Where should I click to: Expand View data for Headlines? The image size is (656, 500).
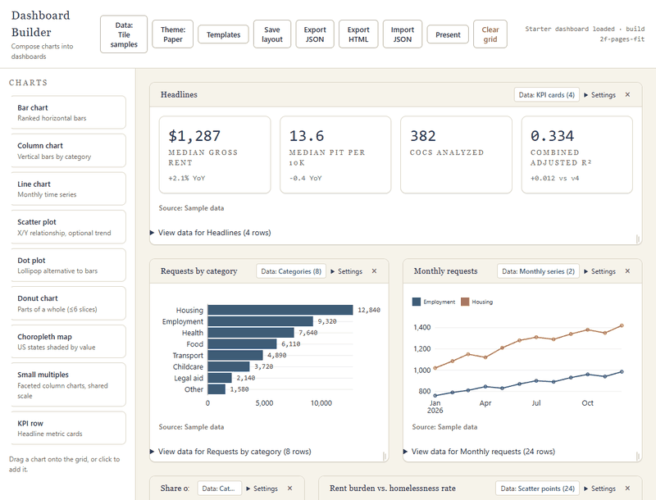tap(211, 233)
